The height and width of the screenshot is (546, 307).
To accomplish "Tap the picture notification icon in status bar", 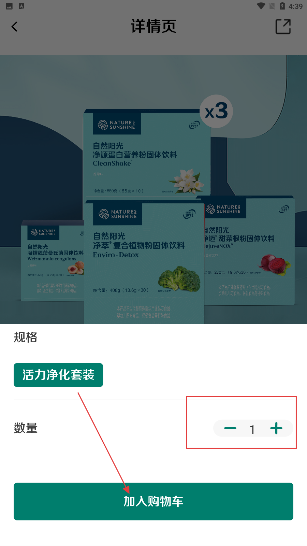I will click(9, 6).
